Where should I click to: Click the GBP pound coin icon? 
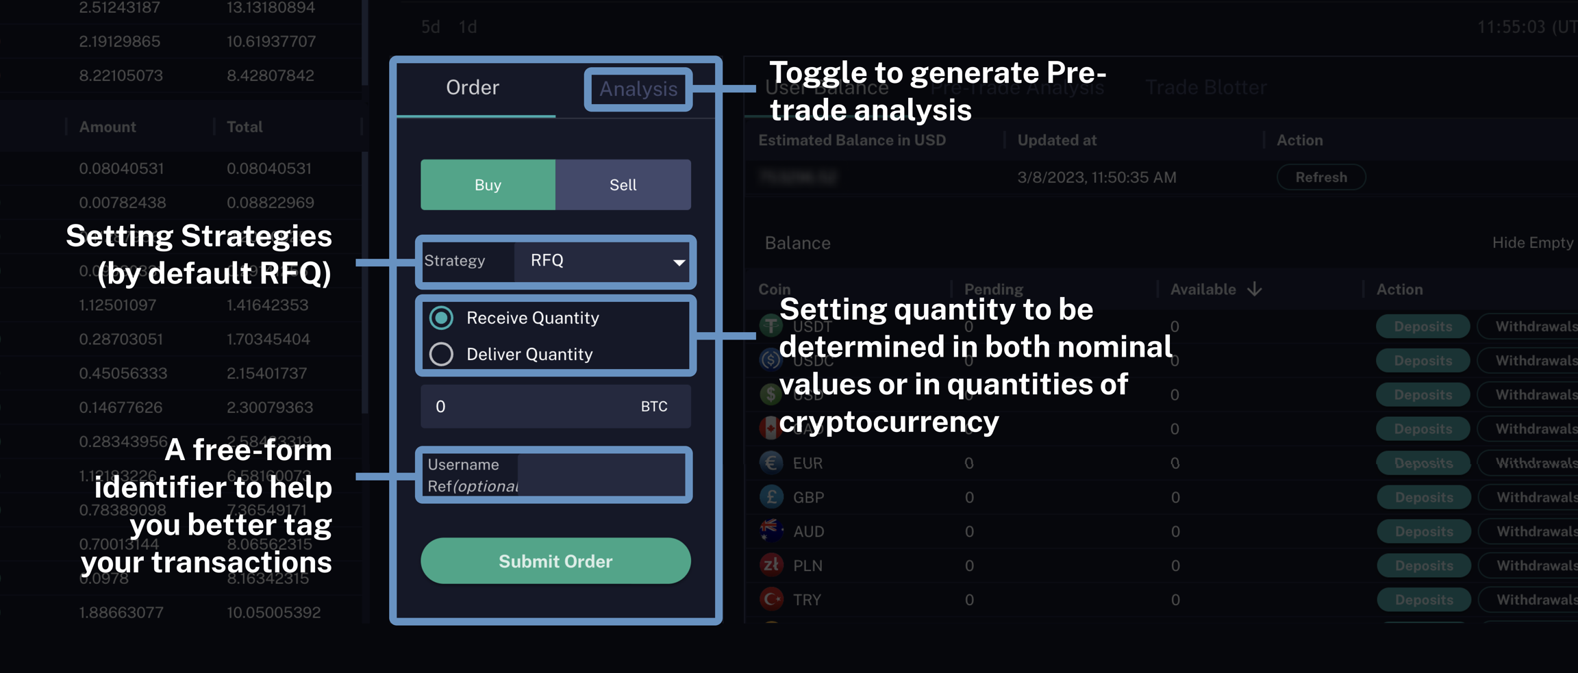771,497
